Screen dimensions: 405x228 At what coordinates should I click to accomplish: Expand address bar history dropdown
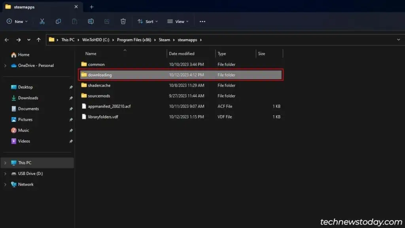pyautogui.click(x=398, y=40)
